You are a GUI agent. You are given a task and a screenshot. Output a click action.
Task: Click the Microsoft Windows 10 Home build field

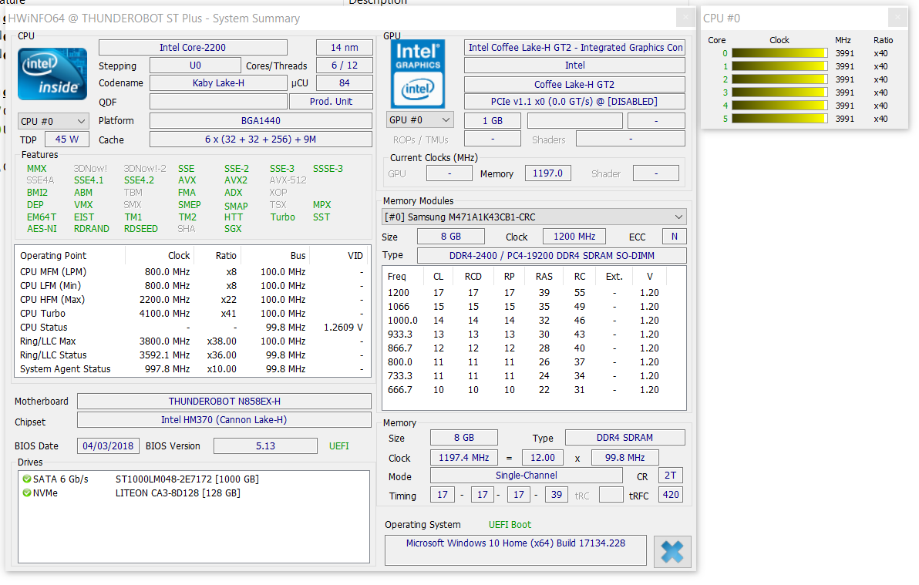[516, 550]
